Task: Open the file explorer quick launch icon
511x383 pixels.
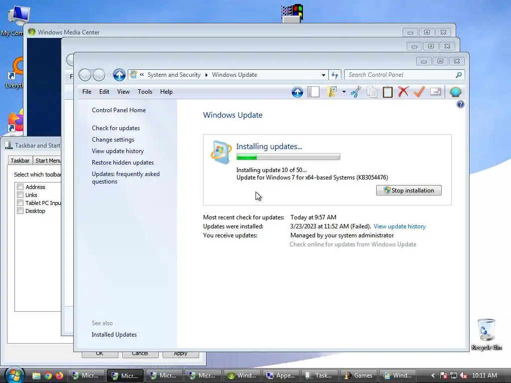Action: coord(36,376)
